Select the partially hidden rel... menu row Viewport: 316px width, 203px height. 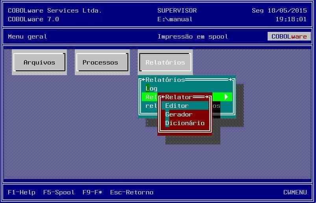151,106
